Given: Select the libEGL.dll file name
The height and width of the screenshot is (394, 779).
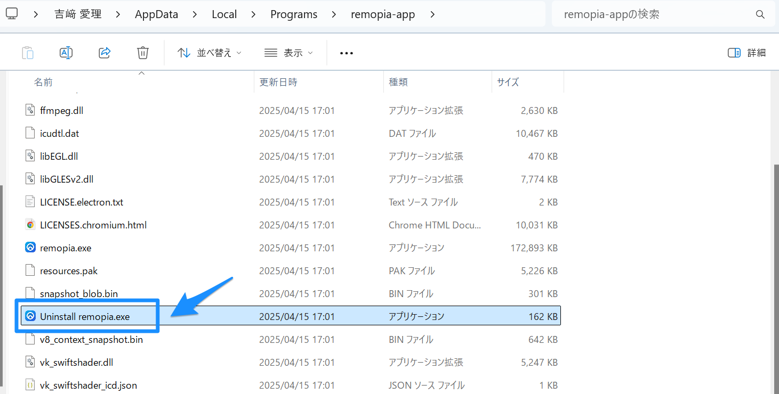Looking at the screenshot, I should 59,157.
